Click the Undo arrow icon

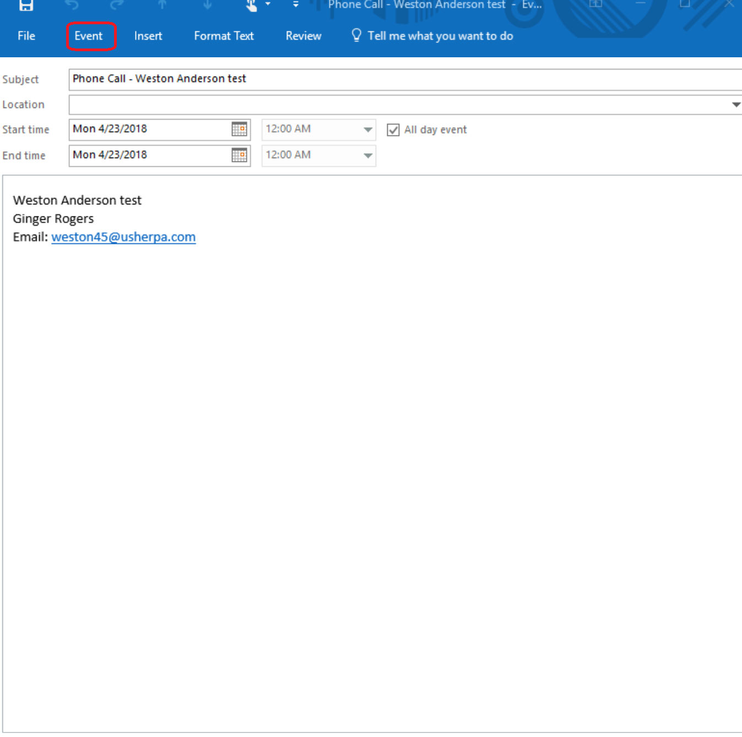[72, 5]
